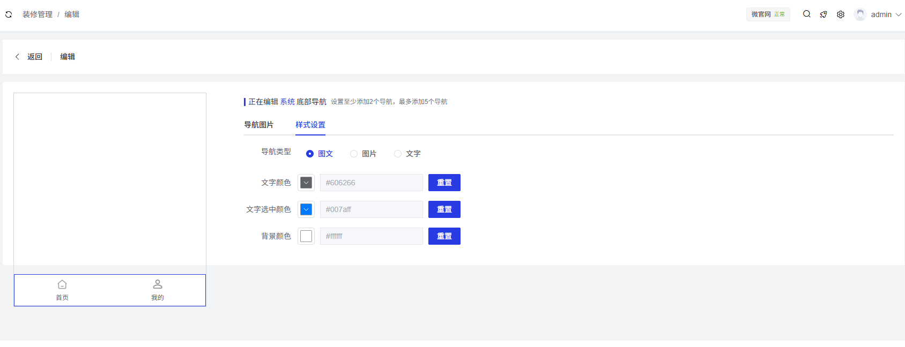This screenshot has width=905, height=347.
Task: Click the 我的 person icon in preview
Action: tap(158, 284)
